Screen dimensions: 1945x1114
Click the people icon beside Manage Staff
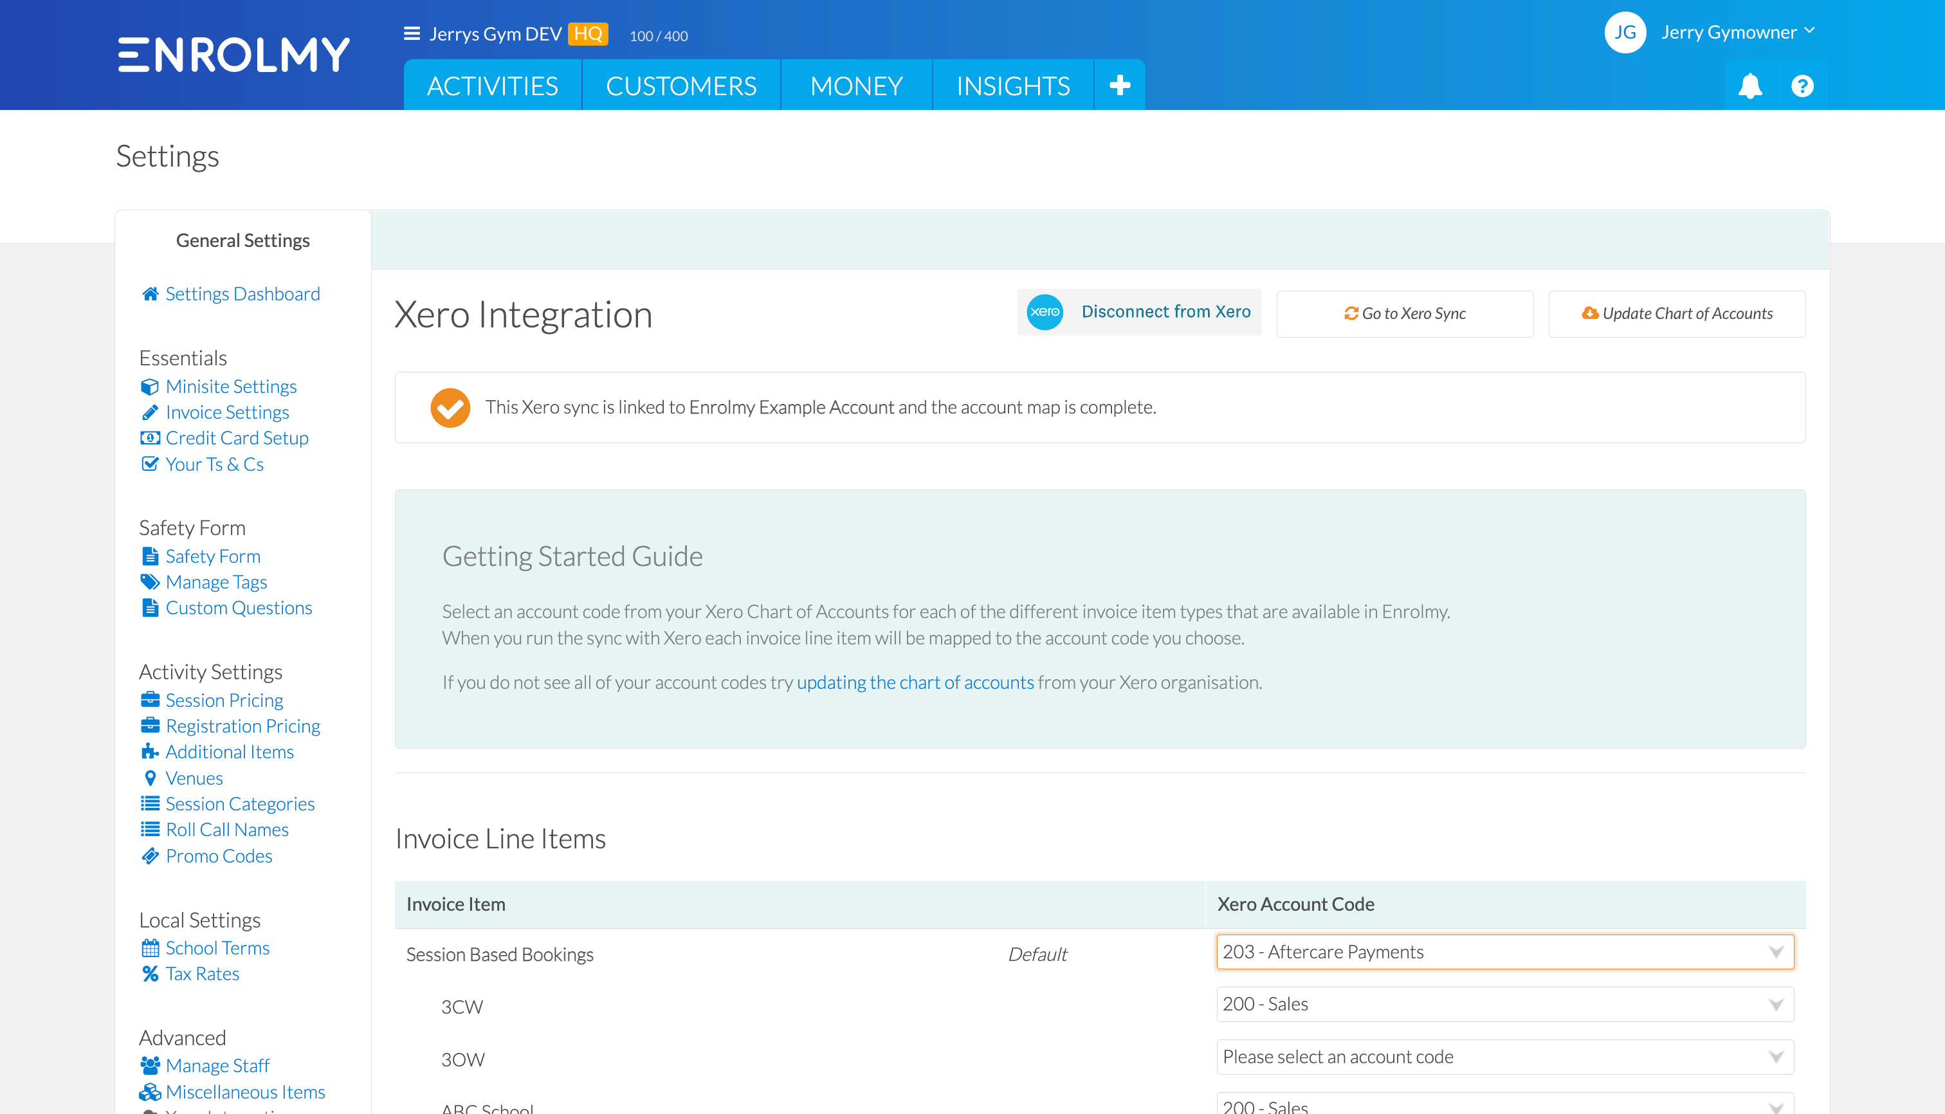(150, 1065)
